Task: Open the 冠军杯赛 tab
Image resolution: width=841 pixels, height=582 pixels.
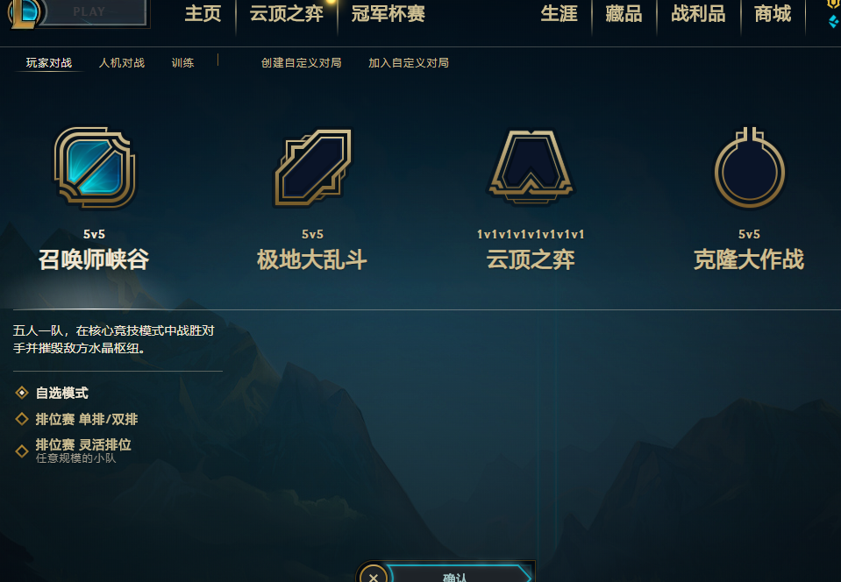Action: (388, 14)
